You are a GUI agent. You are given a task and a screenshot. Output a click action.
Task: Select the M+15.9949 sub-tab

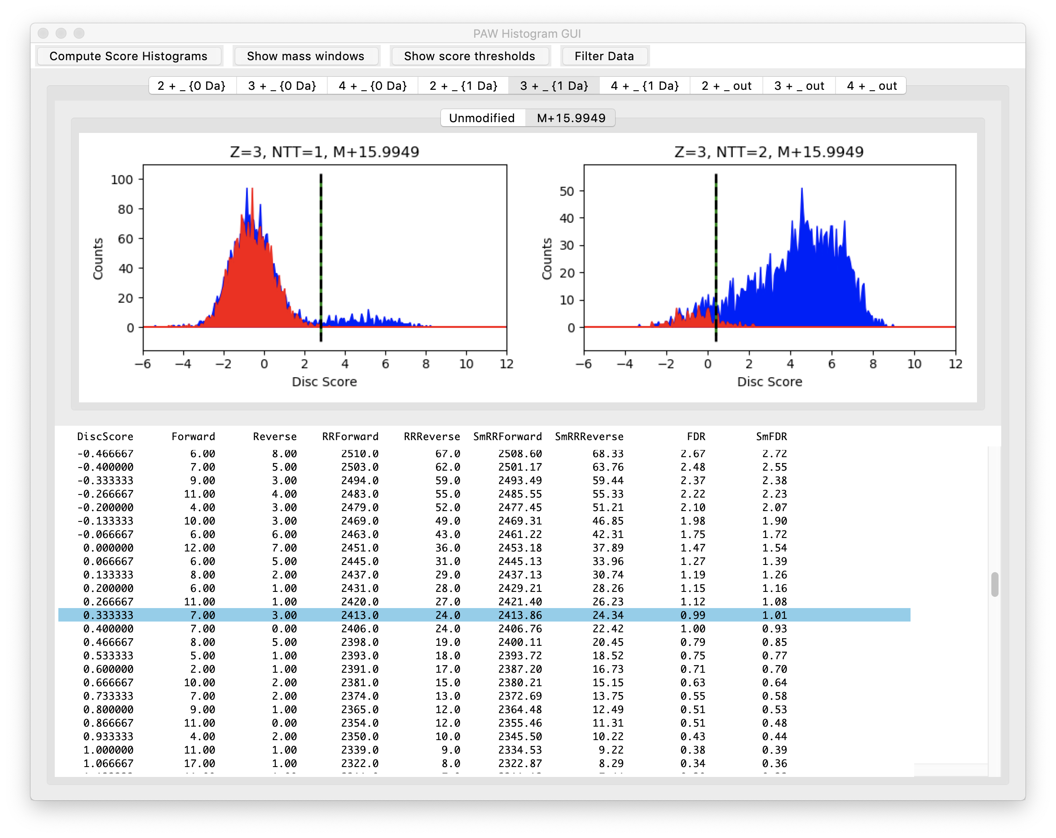coord(571,118)
